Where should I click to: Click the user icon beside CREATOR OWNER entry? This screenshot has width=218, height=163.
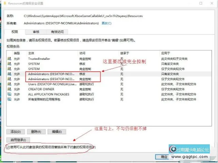9,89
